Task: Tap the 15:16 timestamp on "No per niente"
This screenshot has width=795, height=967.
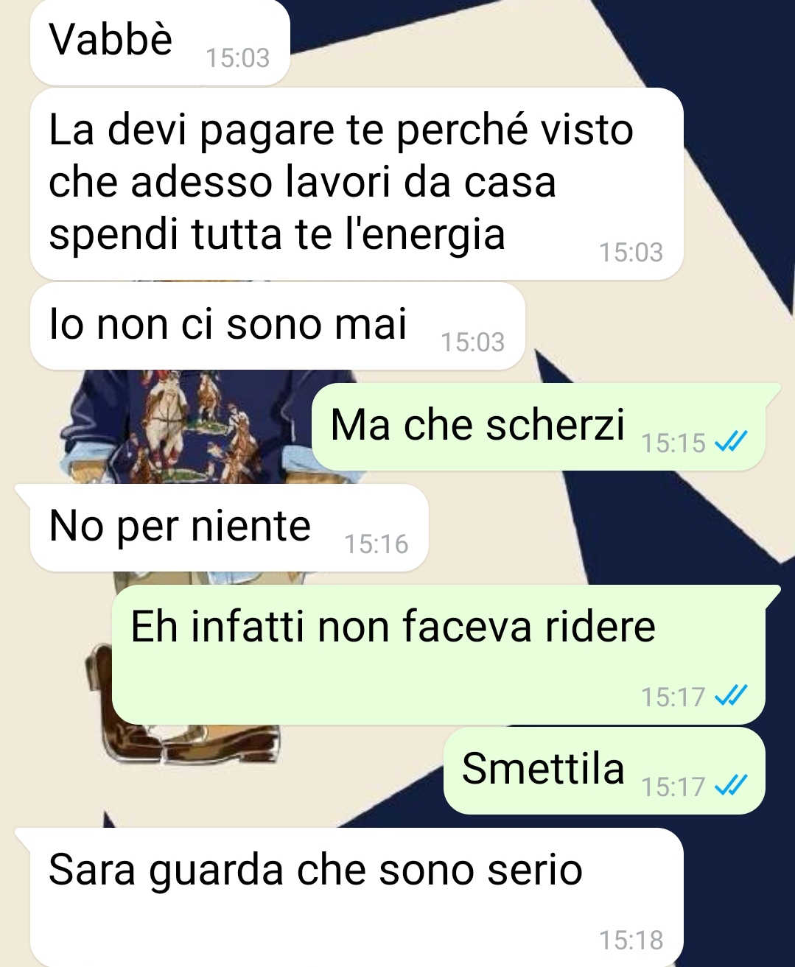Action: [x=376, y=544]
